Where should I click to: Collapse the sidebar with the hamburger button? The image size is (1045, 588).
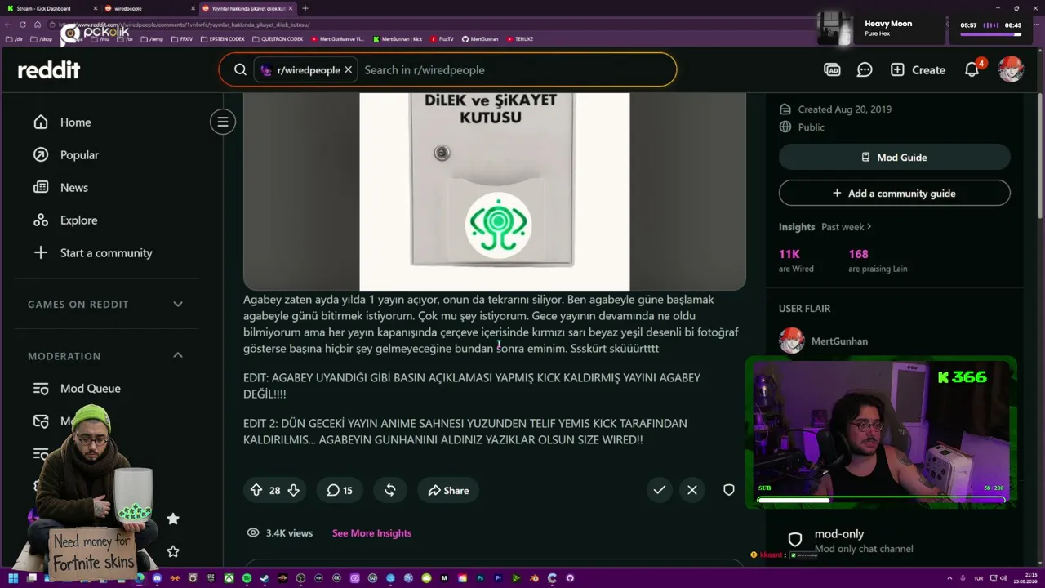point(222,122)
